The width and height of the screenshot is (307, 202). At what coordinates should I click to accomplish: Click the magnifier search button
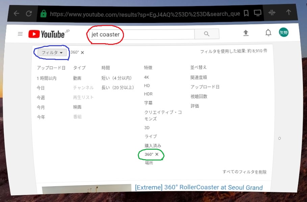point(207,34)
